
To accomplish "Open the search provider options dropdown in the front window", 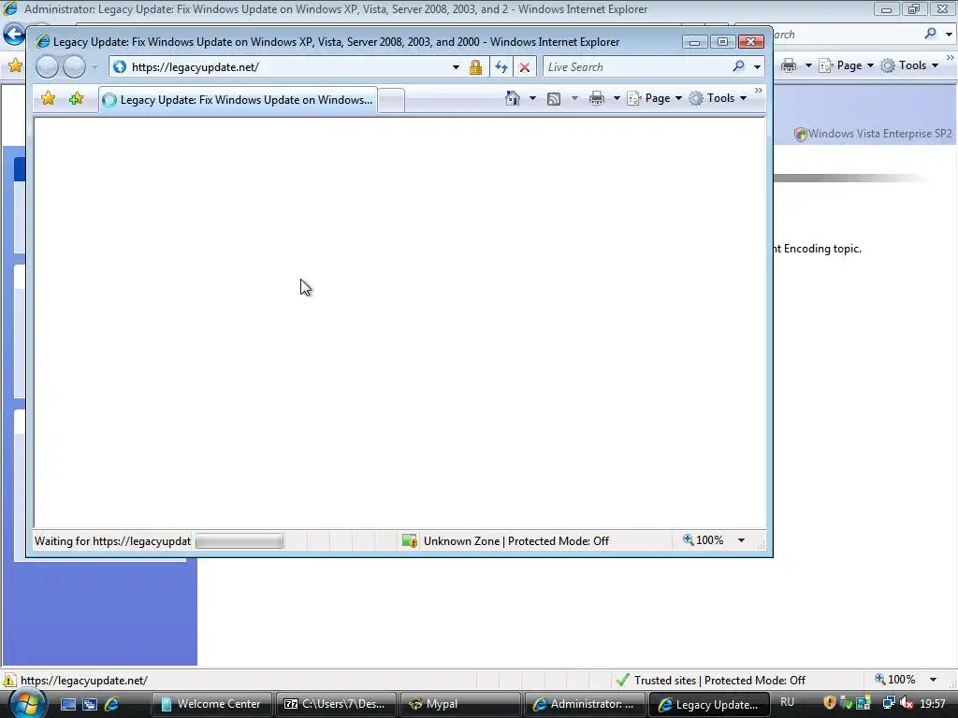I will 757,67.
